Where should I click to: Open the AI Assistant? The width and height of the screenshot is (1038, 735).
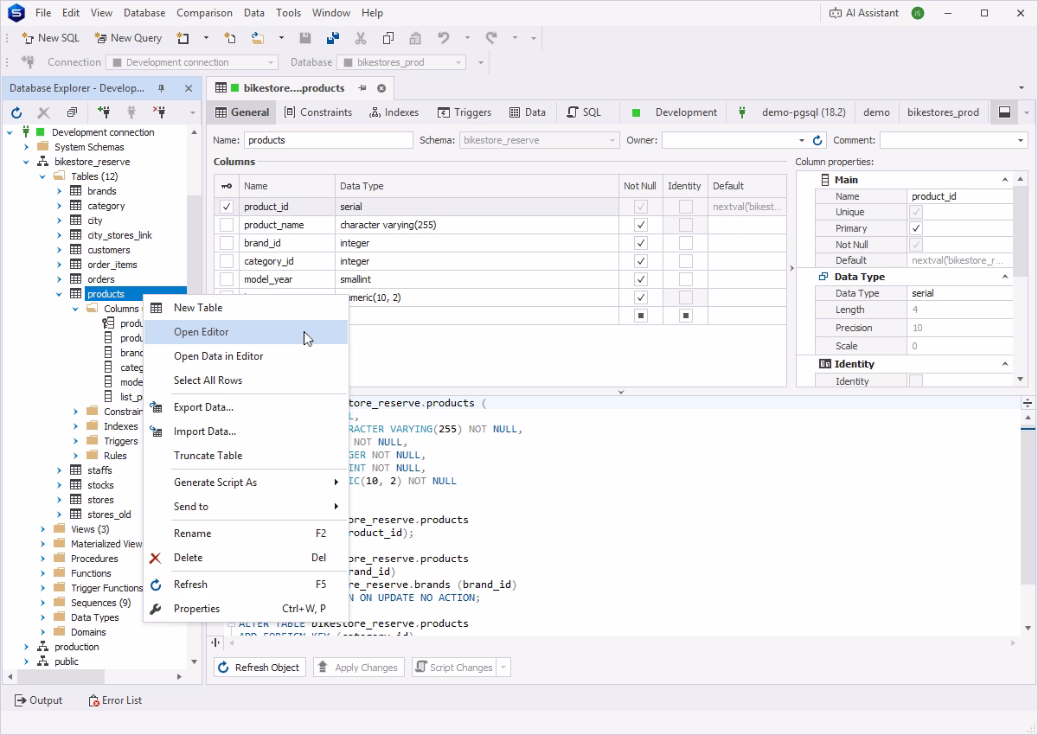(863, 13)
